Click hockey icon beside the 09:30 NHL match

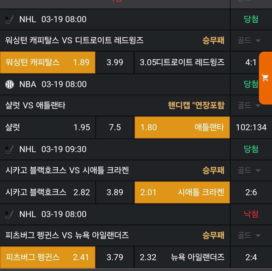click(10, 149)
